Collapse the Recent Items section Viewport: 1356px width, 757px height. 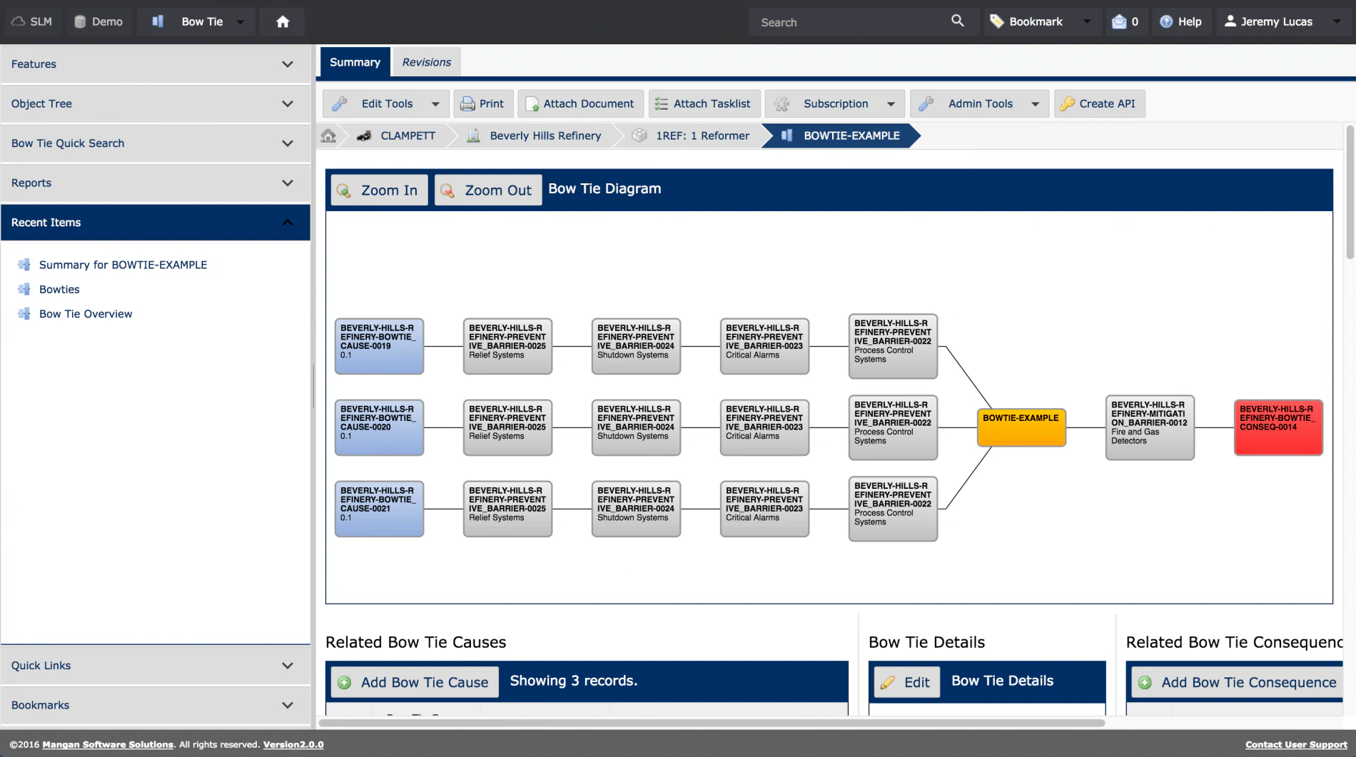288,222
